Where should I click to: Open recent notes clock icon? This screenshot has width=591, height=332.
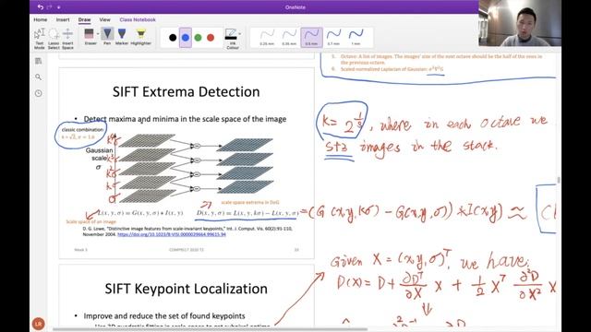pos(39,93)
